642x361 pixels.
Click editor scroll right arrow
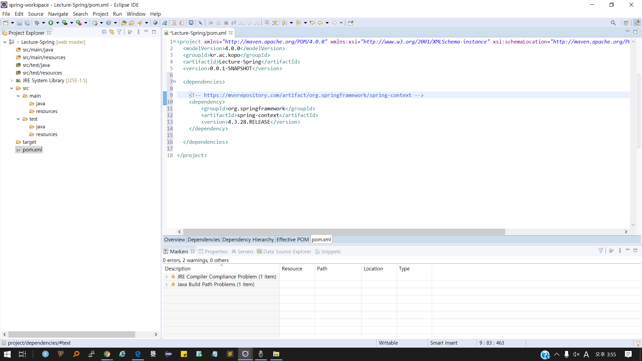coord(626,232)
